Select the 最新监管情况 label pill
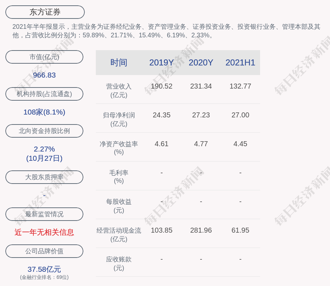330x286 pixels. [44, 214]
